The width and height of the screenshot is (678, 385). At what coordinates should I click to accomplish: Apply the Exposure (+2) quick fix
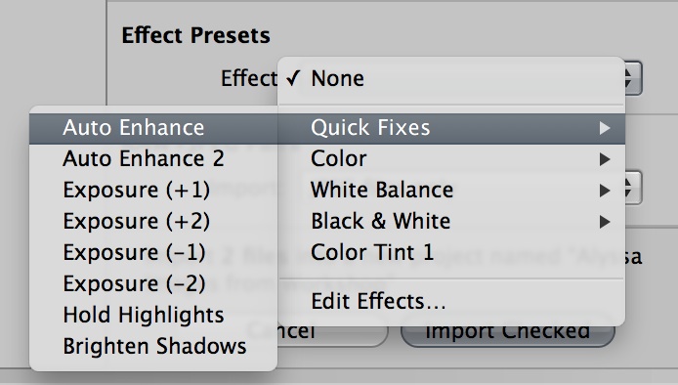point(153,221)
